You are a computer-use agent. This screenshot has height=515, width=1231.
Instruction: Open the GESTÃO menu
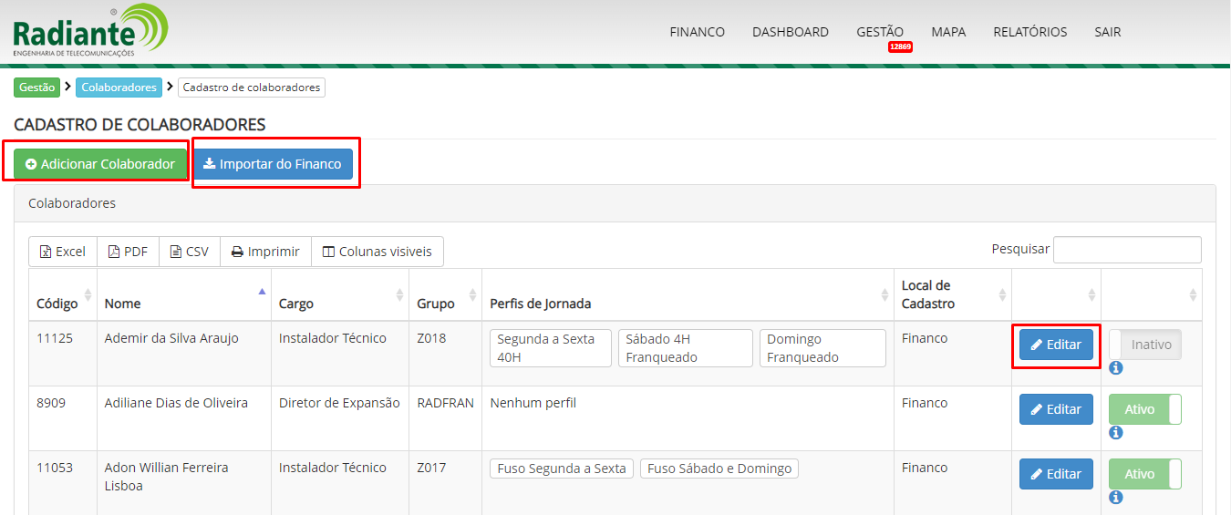pos(879,32)
